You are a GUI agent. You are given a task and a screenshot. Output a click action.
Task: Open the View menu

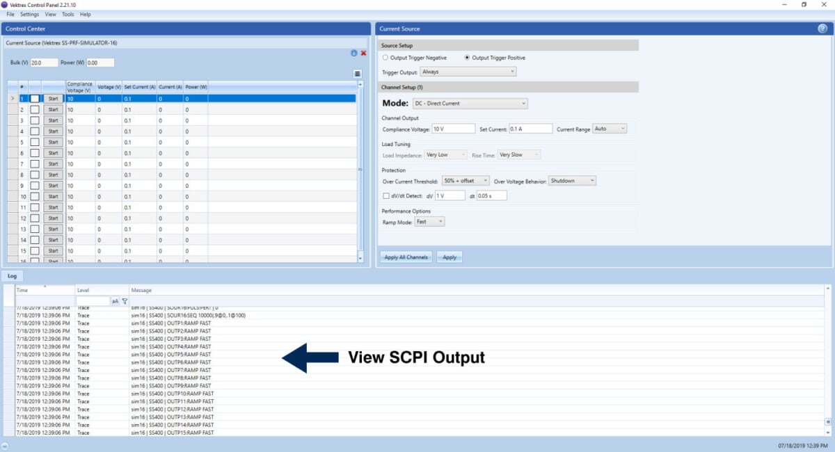50,14
